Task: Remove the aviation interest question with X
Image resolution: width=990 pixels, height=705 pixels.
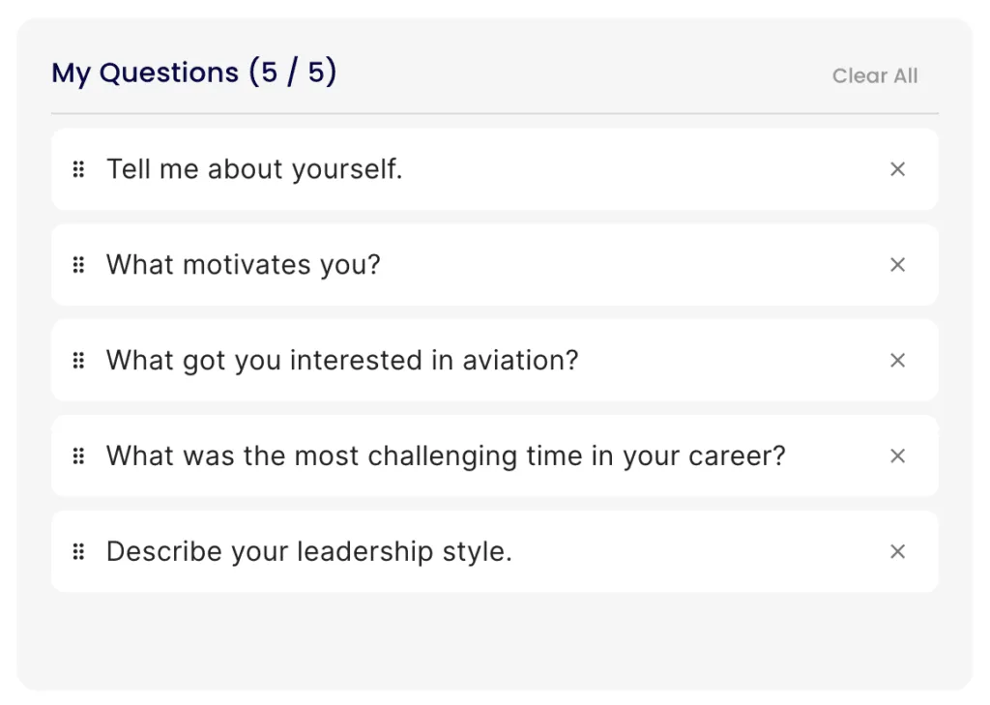Action: tap(897, 360)
